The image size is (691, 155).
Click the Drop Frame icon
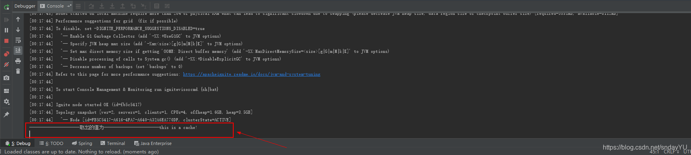pos(133,6)
